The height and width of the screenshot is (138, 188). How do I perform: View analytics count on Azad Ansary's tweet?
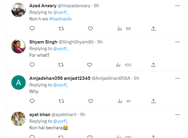point(125,29)
